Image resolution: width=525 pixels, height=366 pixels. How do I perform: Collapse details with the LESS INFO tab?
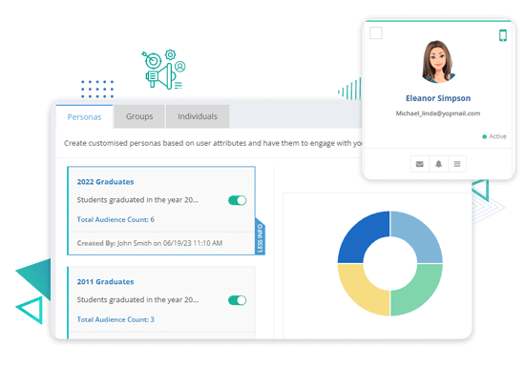coord(261,237)
